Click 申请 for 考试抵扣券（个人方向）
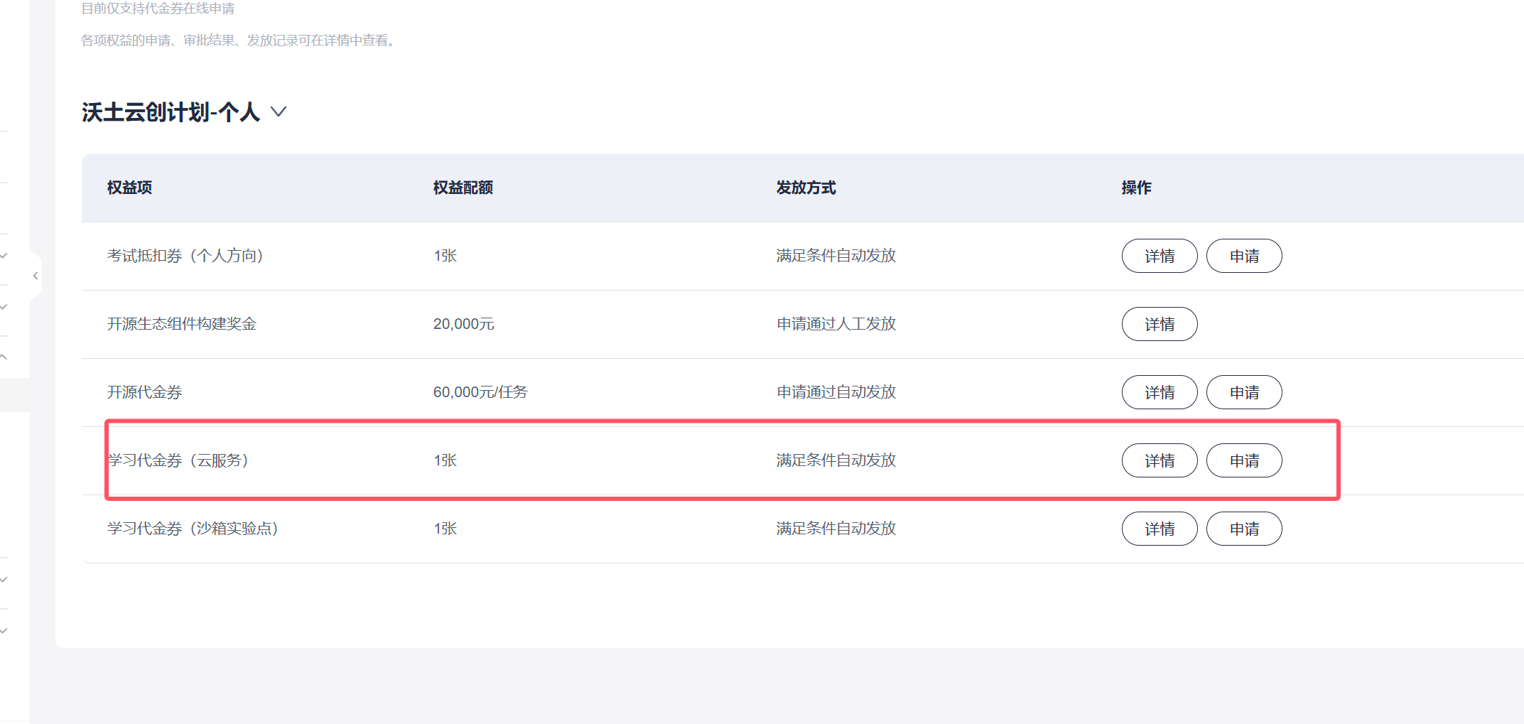The width and height of the screenshot is (1524, 724). coord(1243,256)
